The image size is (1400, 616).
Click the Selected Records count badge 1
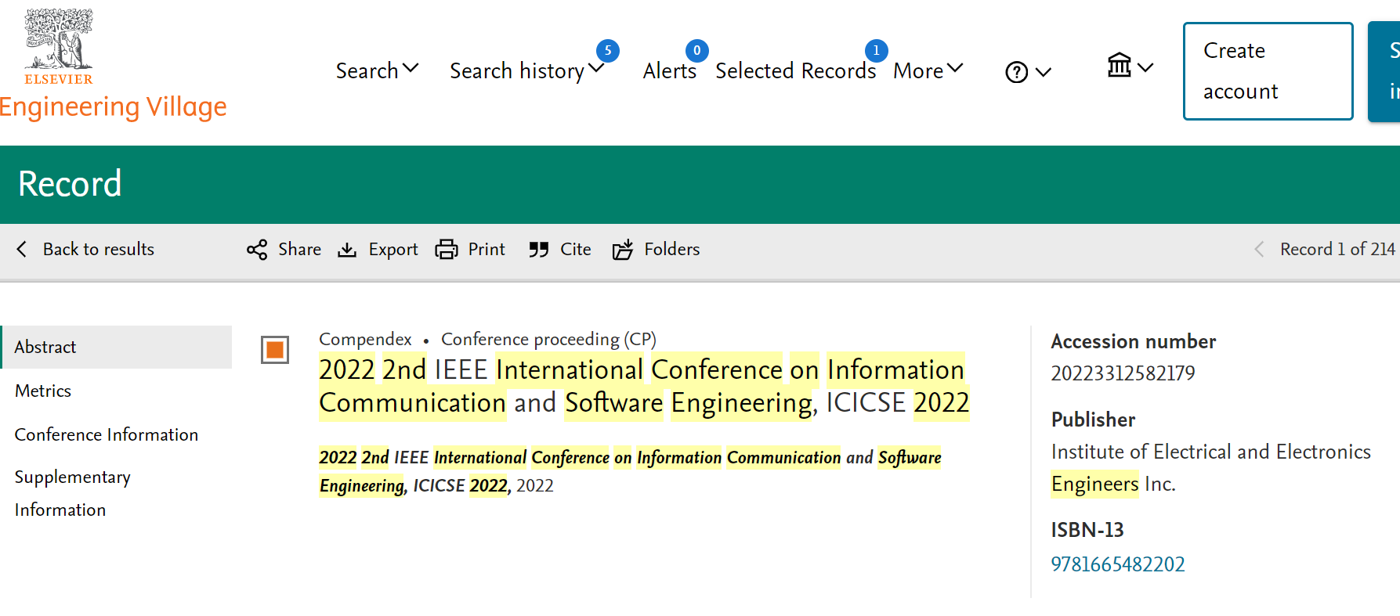(x=876, y=51)
